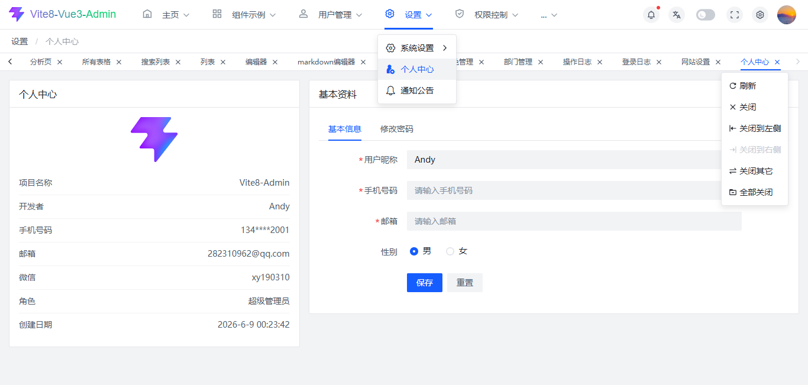Close the 操作日志 tab
Viewport: 808px width, 385px height.
(x=600, y=62)
